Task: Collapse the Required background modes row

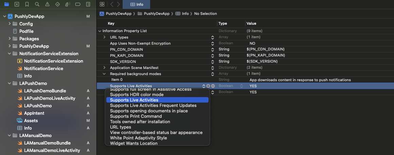Action: pyautogui.click(x=105, y=74)
